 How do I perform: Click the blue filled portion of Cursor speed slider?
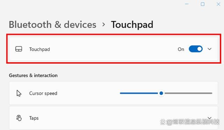pyautogui.click(x=139, y=93)
